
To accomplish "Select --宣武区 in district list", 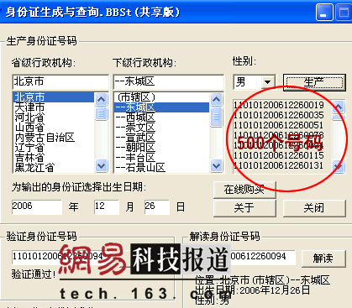I will (161, 138).
